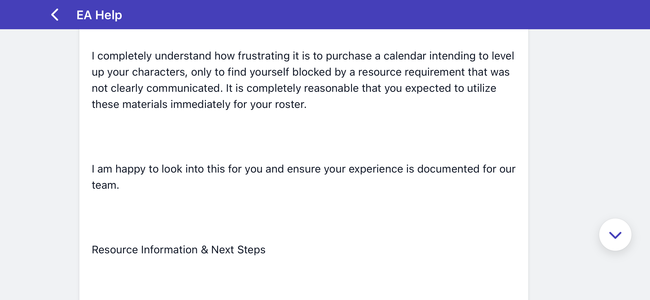Click the gray margin left of message card

point(40,164)
